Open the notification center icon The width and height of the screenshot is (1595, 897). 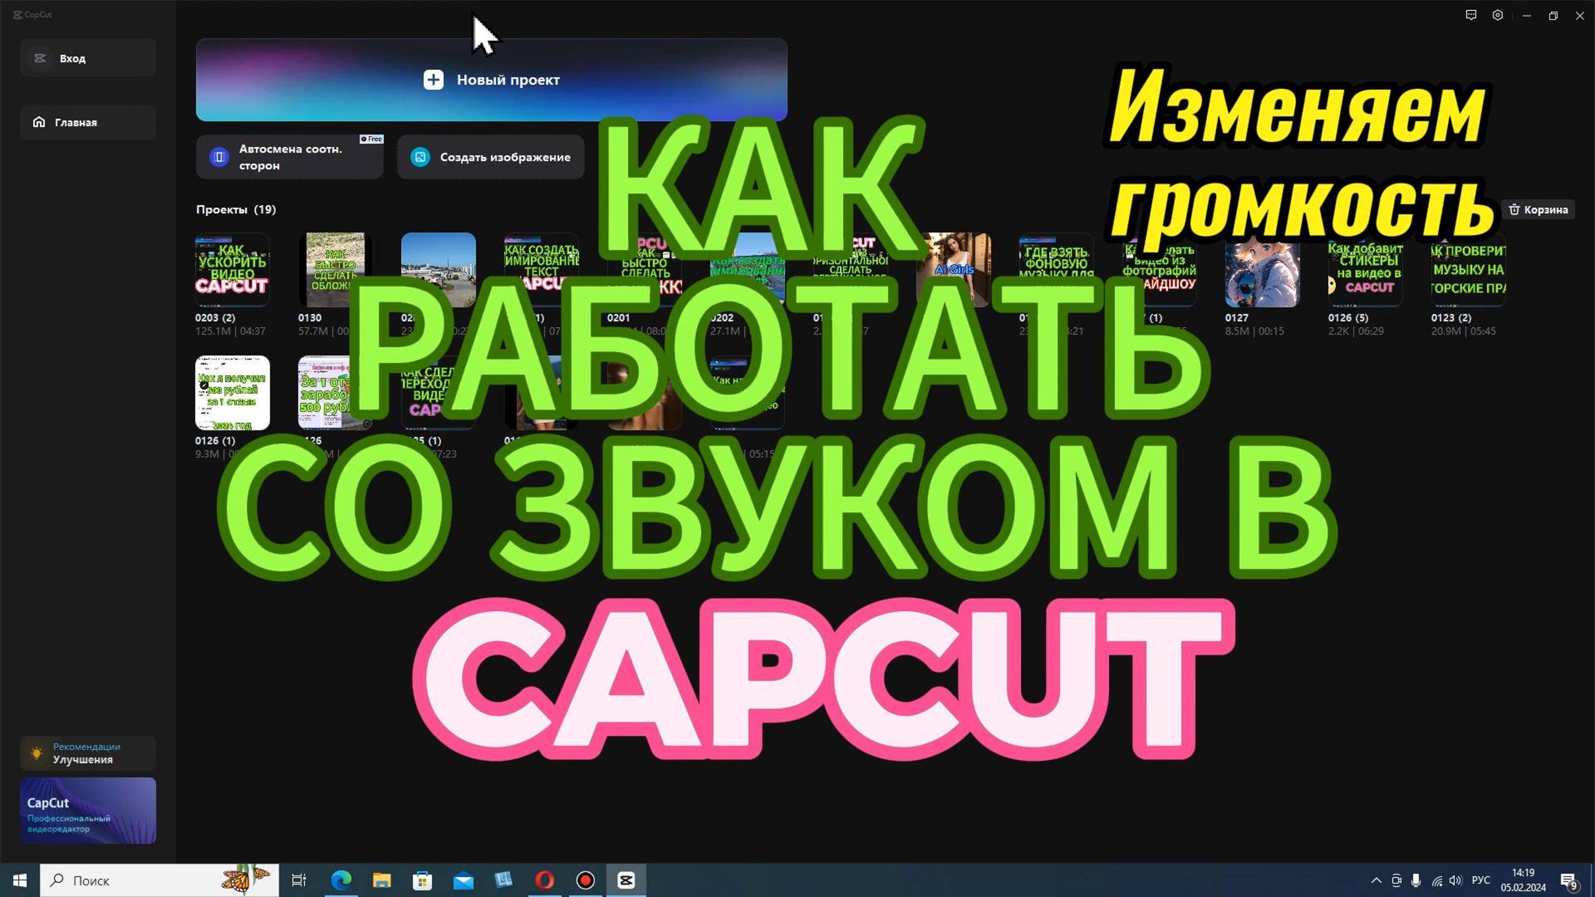pos(1569,880)
